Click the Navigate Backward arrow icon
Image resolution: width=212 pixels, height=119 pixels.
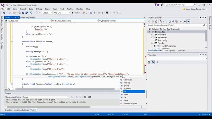coord(4,13)
